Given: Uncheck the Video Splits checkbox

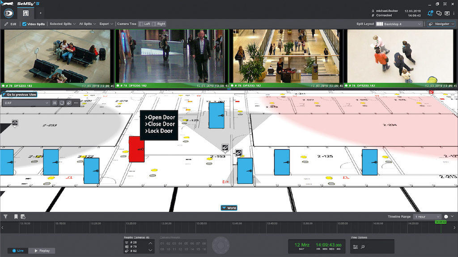Looking at the screenshot, I should [x=24, y=24].
